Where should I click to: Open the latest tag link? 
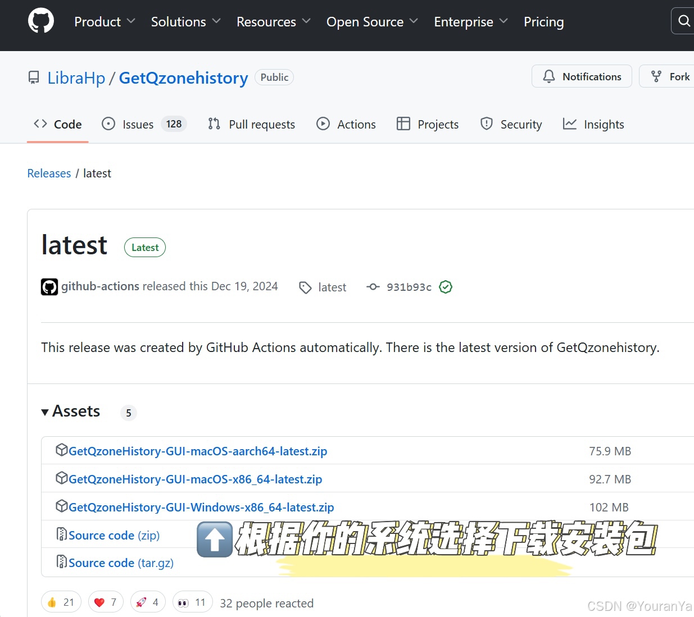[x=332, y=287]
